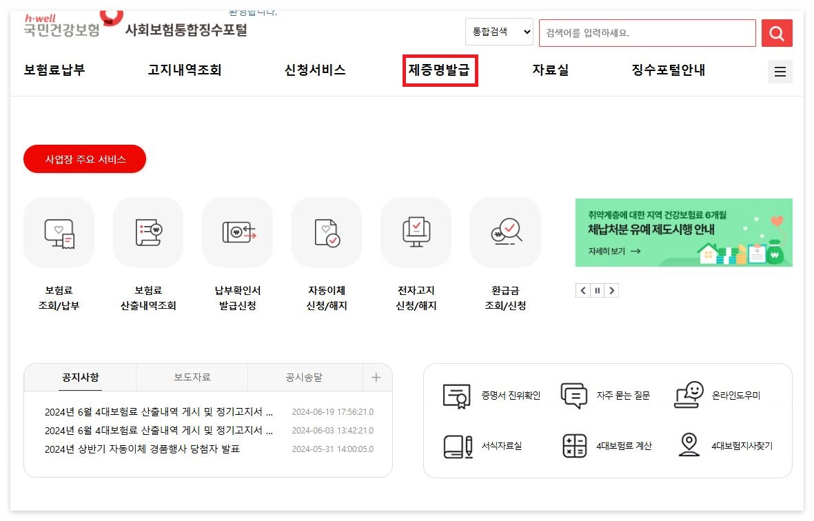Switch to the 보도자료 tab

coord(192,378)
